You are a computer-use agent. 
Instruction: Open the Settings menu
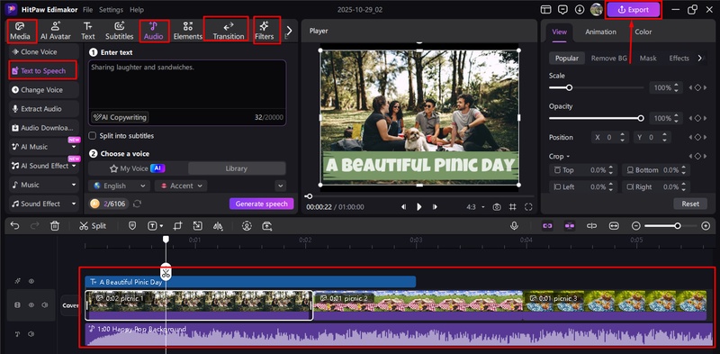point(111,9)
